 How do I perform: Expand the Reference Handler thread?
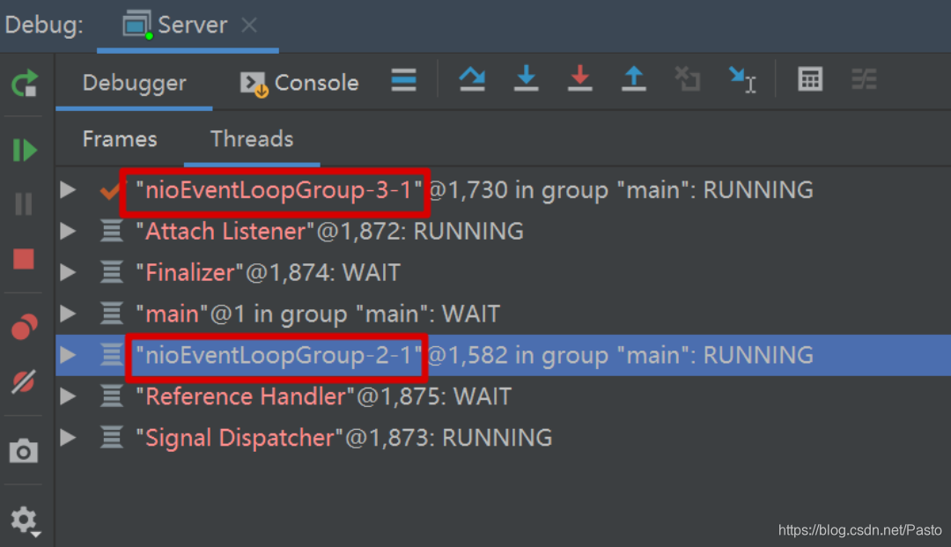tap(68, 396)
